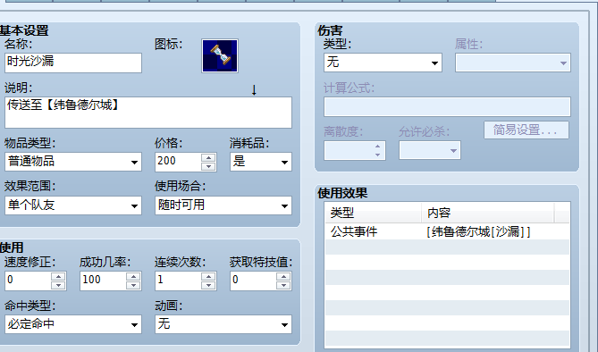Decrease the 价格 value with down arrow
The image size is (598, 352).
(x=208, y=166)
